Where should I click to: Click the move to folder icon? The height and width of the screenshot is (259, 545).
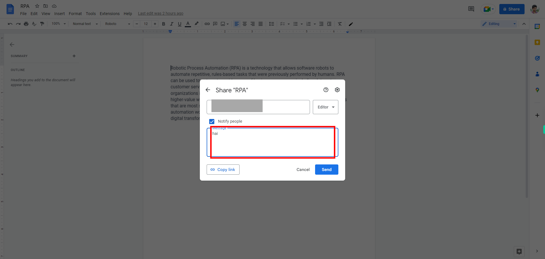45,6
